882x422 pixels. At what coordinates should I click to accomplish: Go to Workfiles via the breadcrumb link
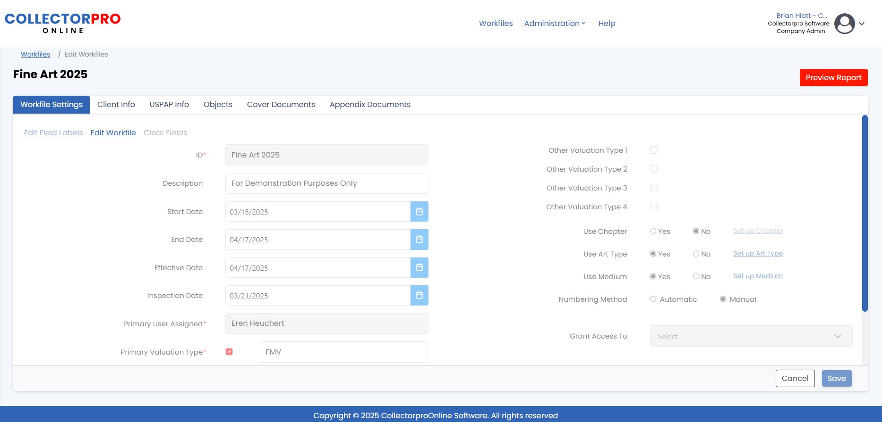pos(35,54)
